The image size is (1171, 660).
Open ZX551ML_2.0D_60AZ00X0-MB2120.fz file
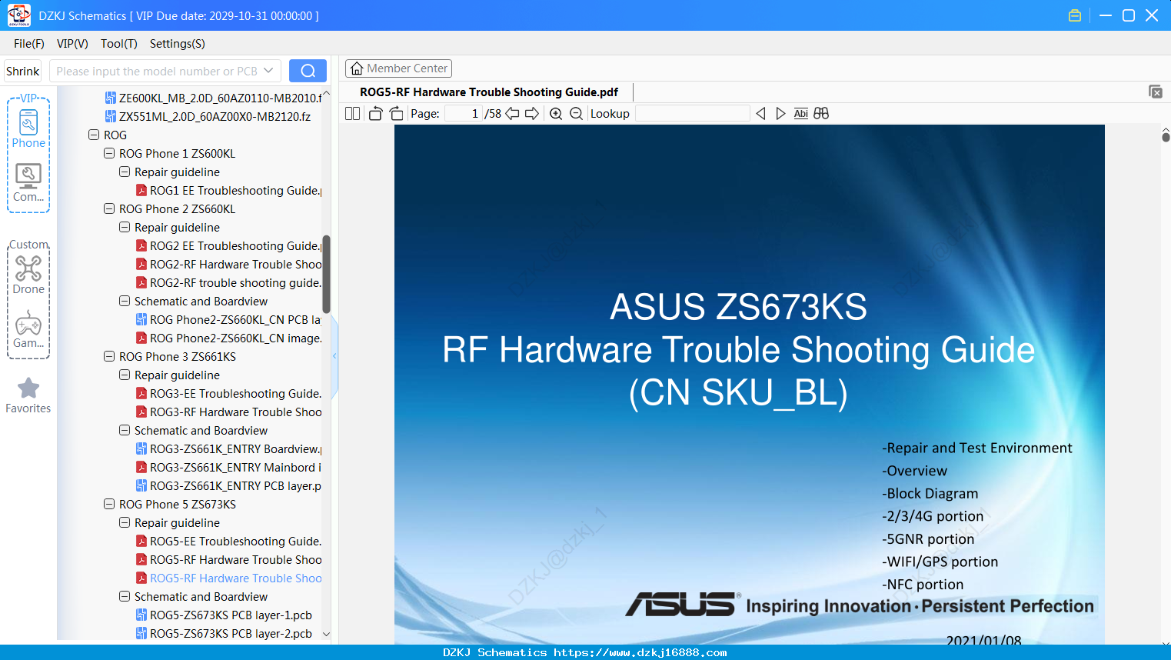pyautogui.click(x=208, y=117)
